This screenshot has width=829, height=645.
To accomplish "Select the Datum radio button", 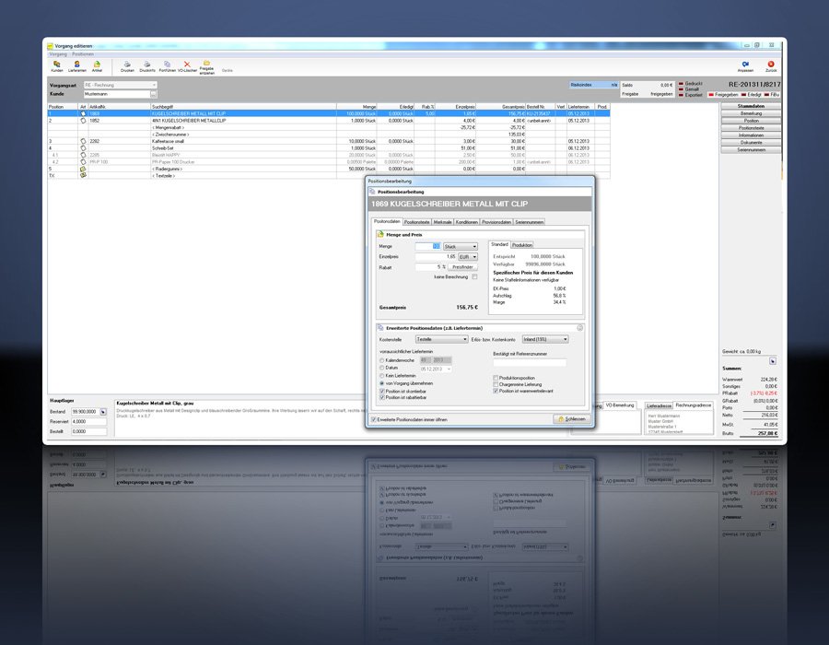I will [381, 368].
